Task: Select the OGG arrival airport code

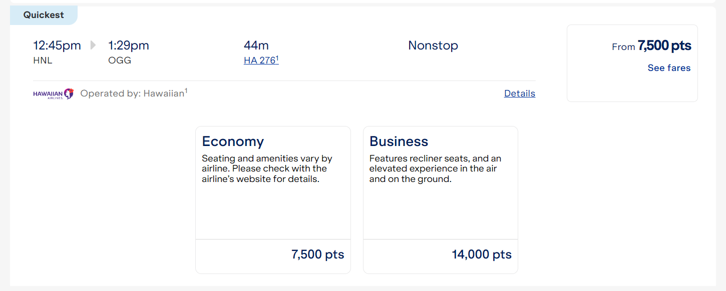Action: click(x=119, y=60)
